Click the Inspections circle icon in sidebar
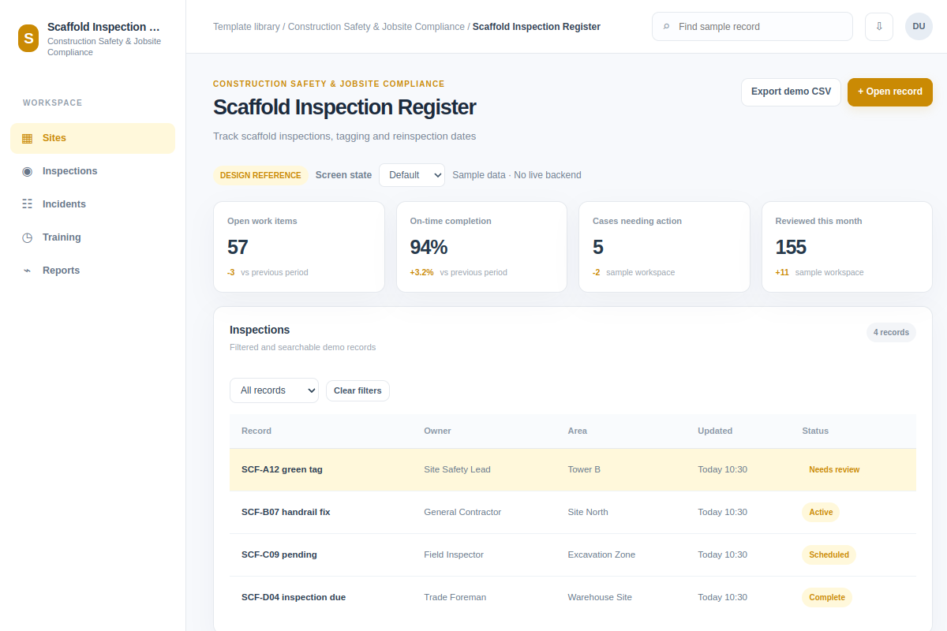The image size is (947, 631). 28,171
